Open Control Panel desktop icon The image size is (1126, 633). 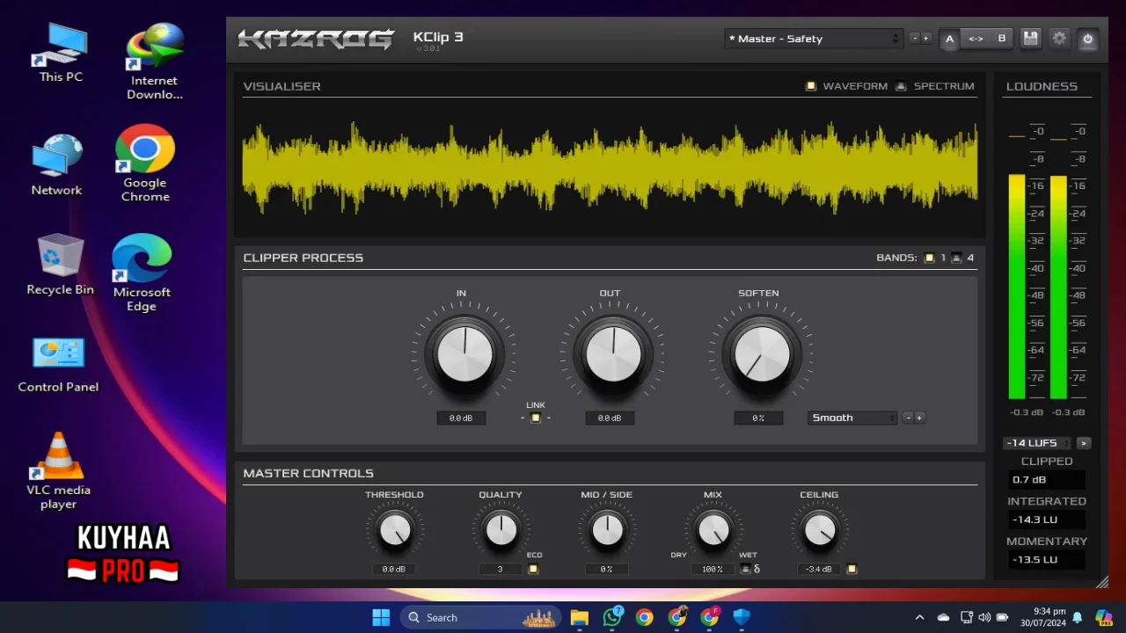(x=58, y=364)
